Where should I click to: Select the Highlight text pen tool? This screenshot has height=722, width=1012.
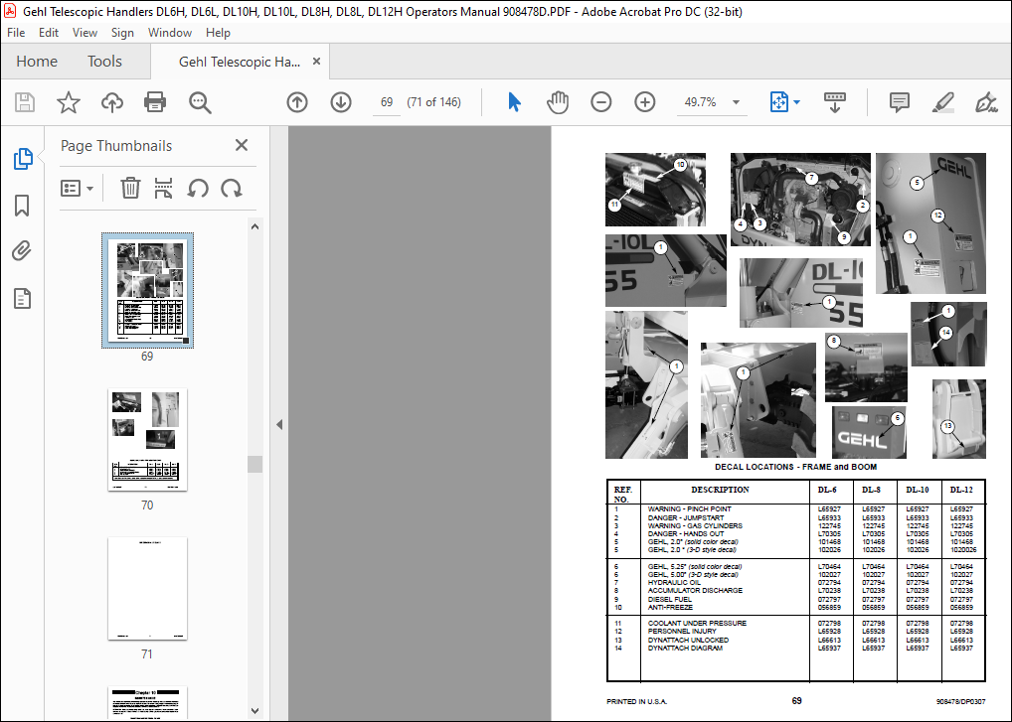943,102
